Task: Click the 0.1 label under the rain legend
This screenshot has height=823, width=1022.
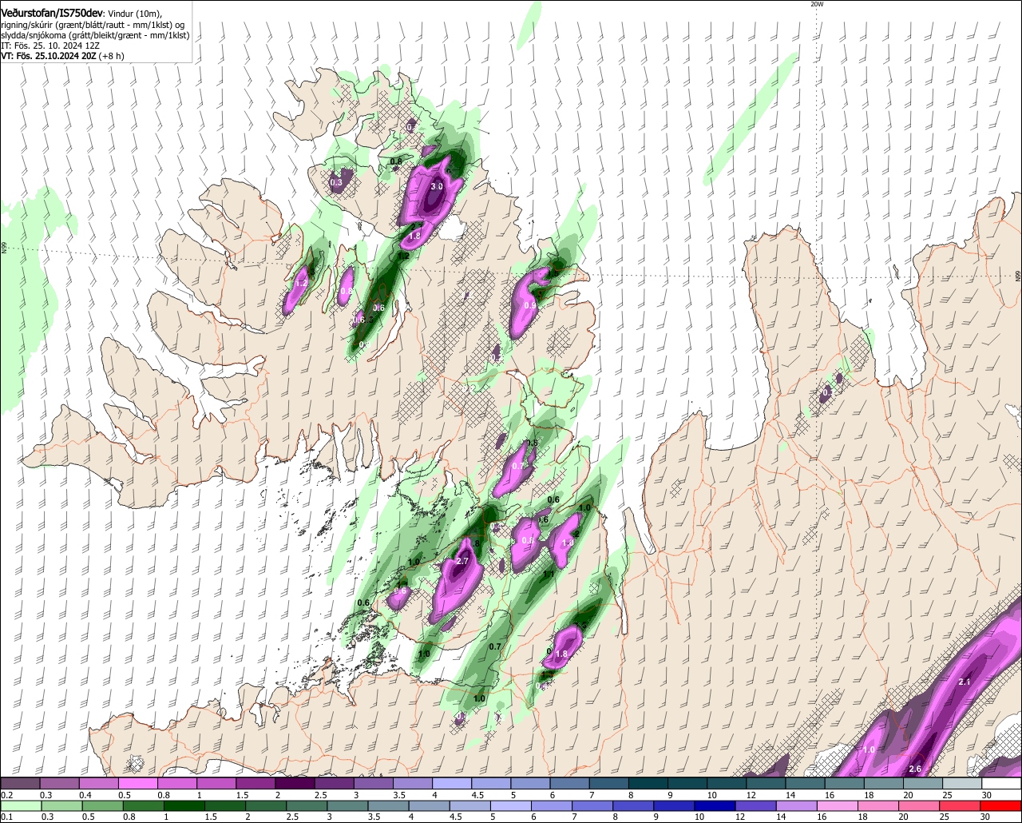Action: [x=6, y=817]
